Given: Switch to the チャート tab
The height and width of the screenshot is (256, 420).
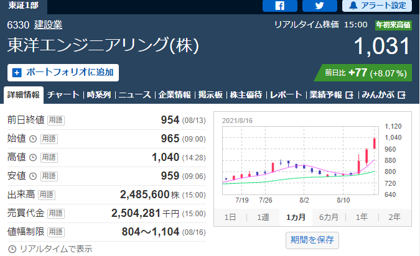Looking at the screenshot, I should tap(63, 95).
